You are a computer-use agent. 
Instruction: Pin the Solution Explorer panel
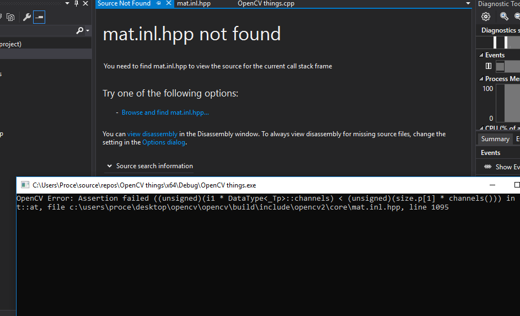76,3
